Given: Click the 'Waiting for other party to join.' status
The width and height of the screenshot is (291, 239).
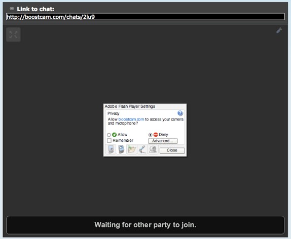Looking at the screenshot, I should [145, 225].
